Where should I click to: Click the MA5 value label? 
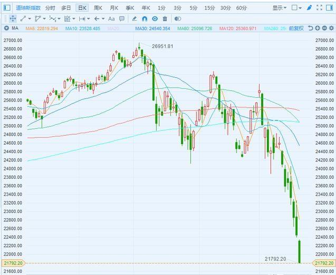click(42, 28)
